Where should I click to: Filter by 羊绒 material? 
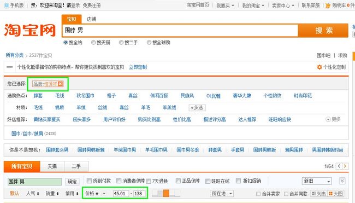(81, 107)
